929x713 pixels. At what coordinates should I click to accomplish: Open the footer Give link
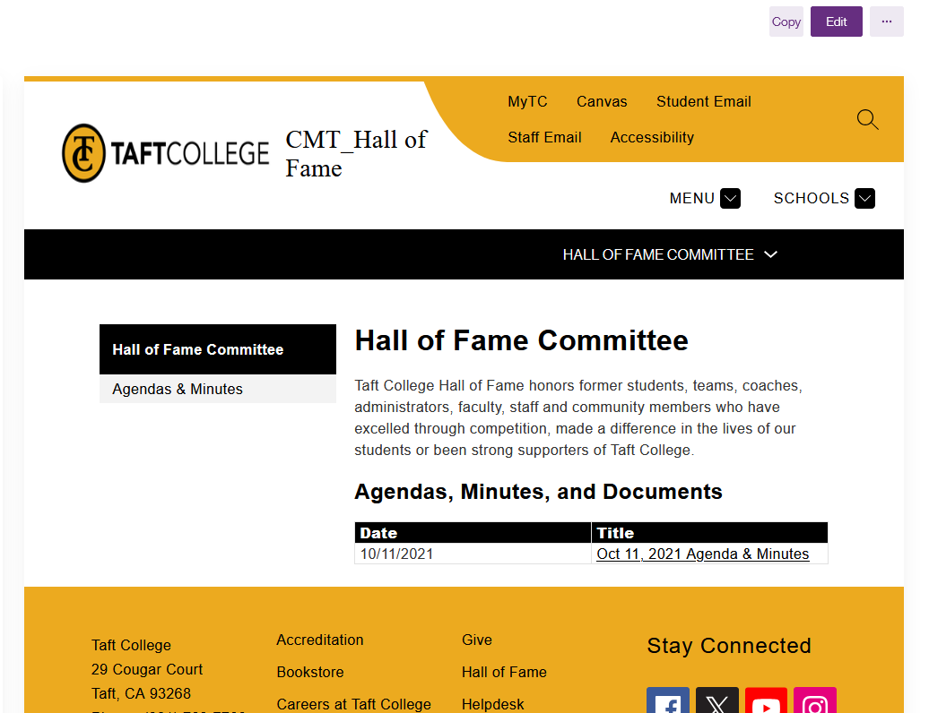476,640
